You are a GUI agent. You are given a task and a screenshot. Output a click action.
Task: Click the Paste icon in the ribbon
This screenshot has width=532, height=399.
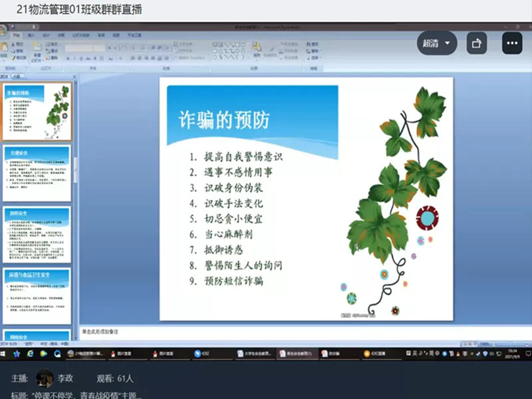[5, 49]
